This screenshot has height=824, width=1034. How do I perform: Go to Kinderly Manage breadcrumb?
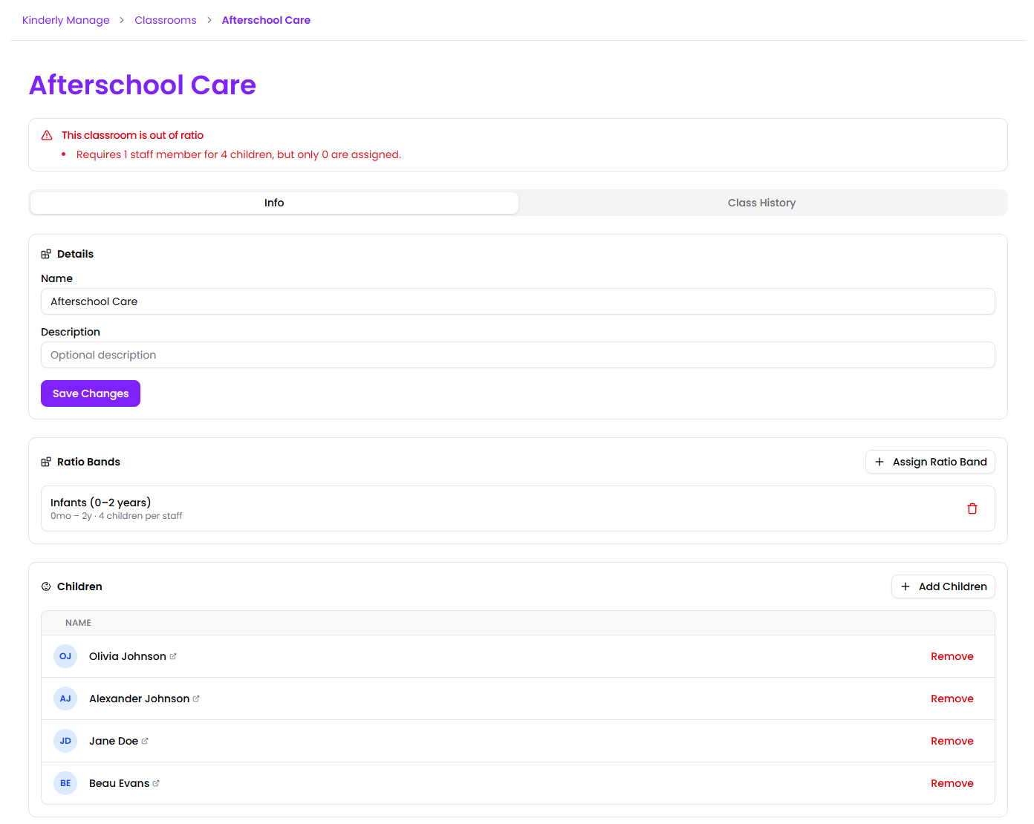tap(66, 20)
